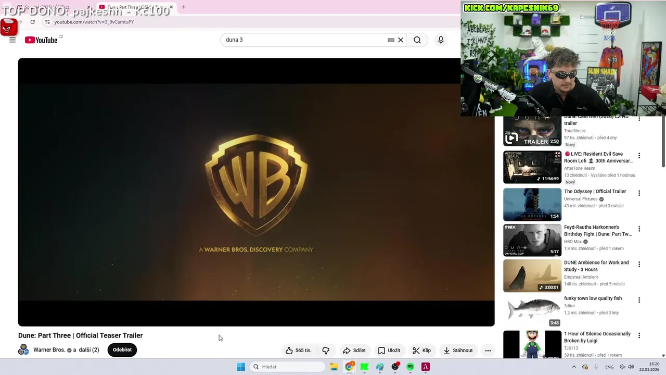Go to Universal Pictures channel

581,199
